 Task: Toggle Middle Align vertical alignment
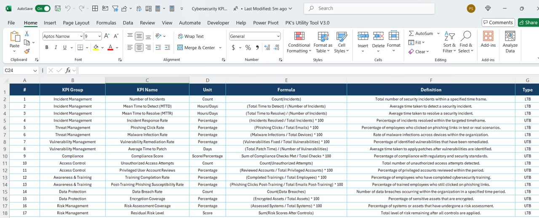pyautogui.click(x=139, y=36)
